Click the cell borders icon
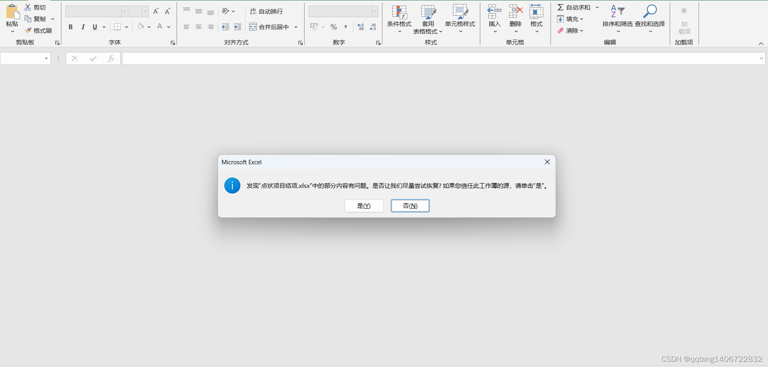 (117, 27)
